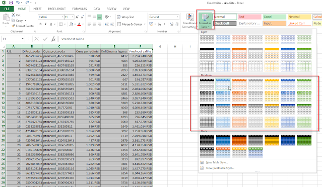
Task: Apply the Input cell style
Action: pyautogui.click(x=274, y=23)
